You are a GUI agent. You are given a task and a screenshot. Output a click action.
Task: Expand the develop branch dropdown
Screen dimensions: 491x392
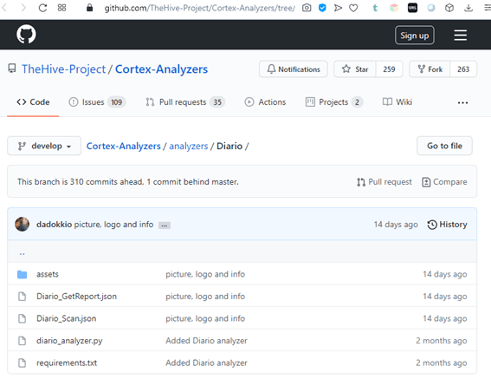click(44, 146)
